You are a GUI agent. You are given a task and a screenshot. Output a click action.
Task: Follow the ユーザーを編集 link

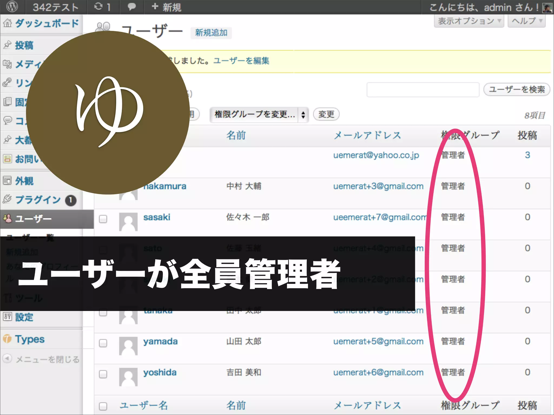coord(241,61)
